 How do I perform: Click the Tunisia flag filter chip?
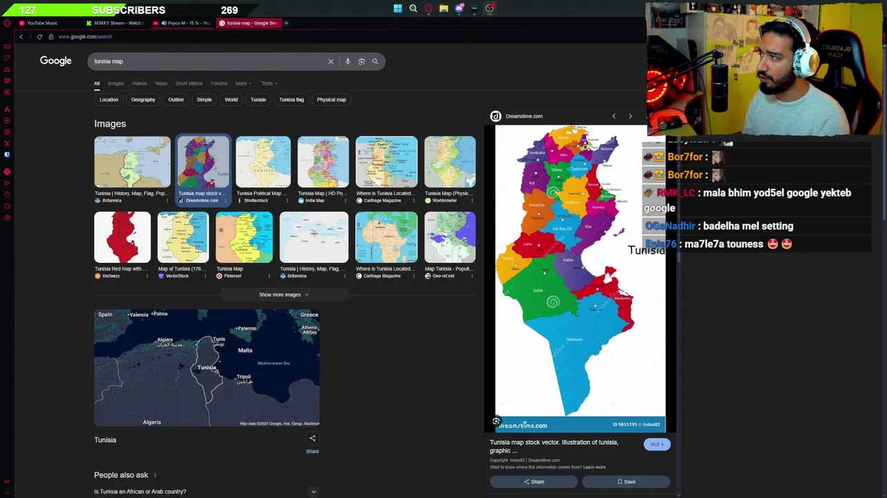pos(292,100)
